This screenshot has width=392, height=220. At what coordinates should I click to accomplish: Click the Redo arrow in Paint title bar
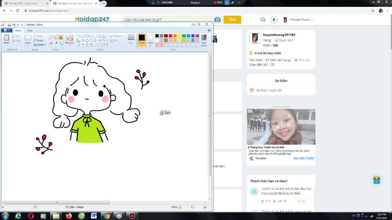pyautogui.click(x=18, y=25)
